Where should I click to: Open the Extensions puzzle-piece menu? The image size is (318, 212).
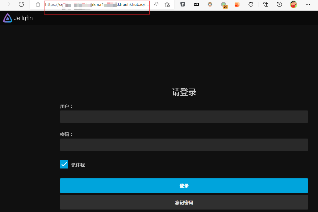pyautogui.click(x=251, y=4)
